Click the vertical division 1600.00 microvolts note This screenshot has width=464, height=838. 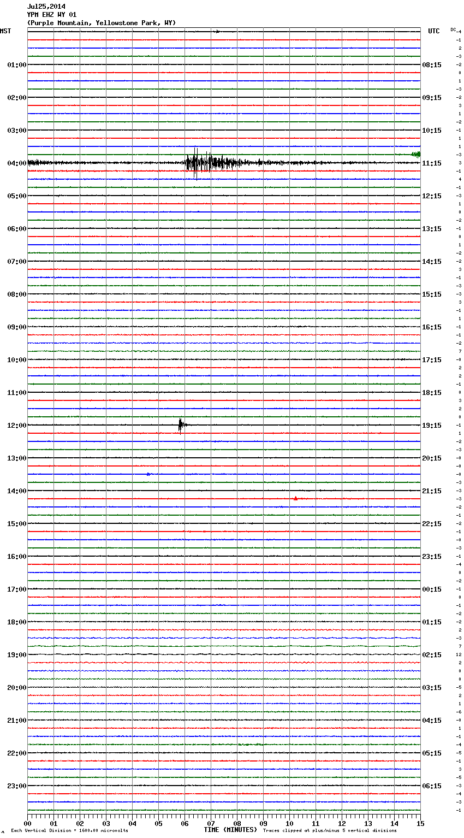[69, 830]
